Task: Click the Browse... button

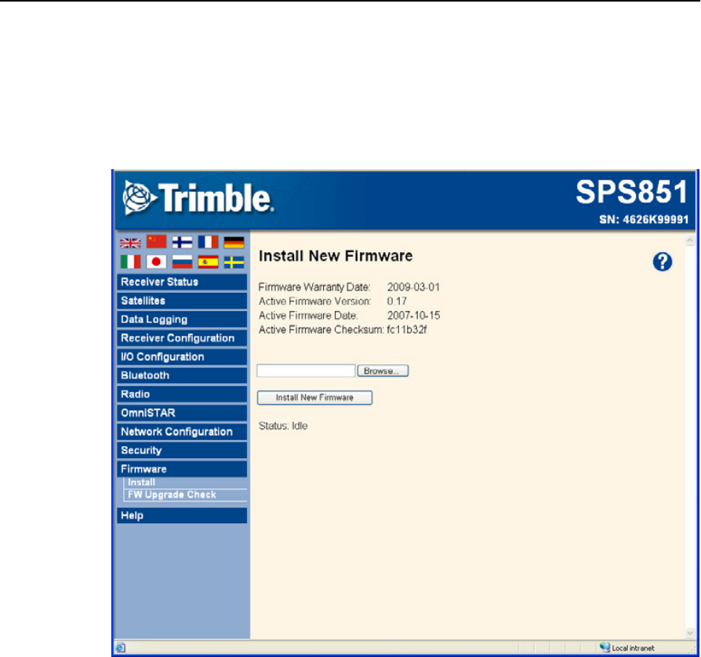Action: click(383, 371)
